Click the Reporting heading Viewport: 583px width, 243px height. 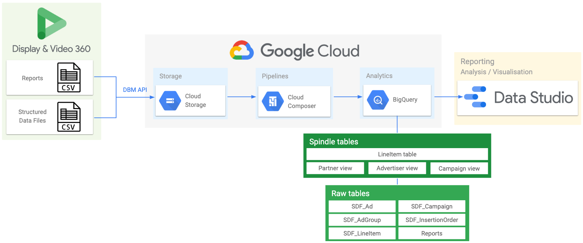(477, 61)
